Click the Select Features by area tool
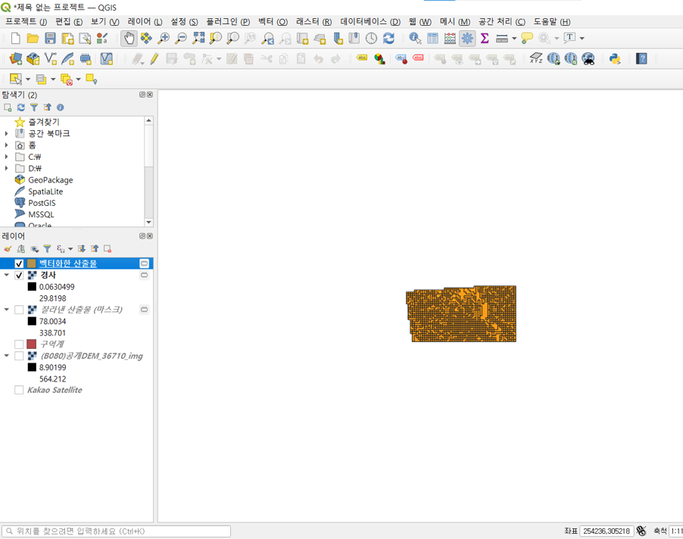 (x=16, y=79)
